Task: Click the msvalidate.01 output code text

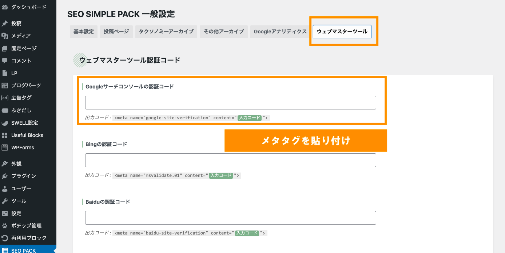Action: click(x=177, y=175)
